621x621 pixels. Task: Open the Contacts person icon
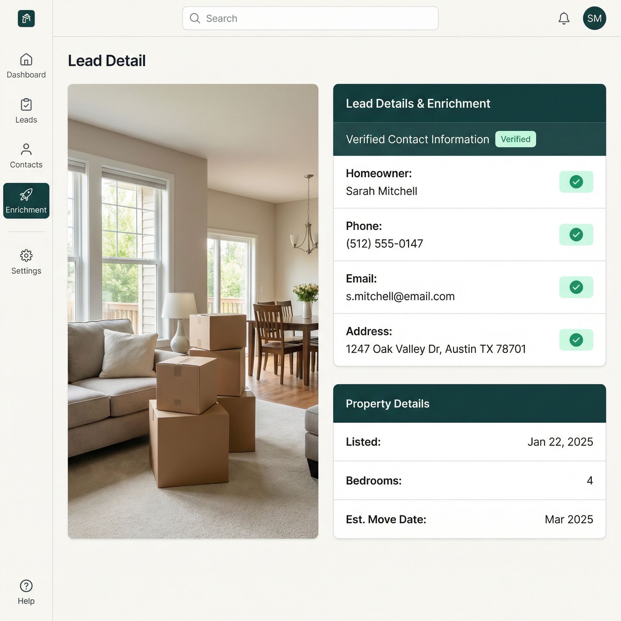26,149
